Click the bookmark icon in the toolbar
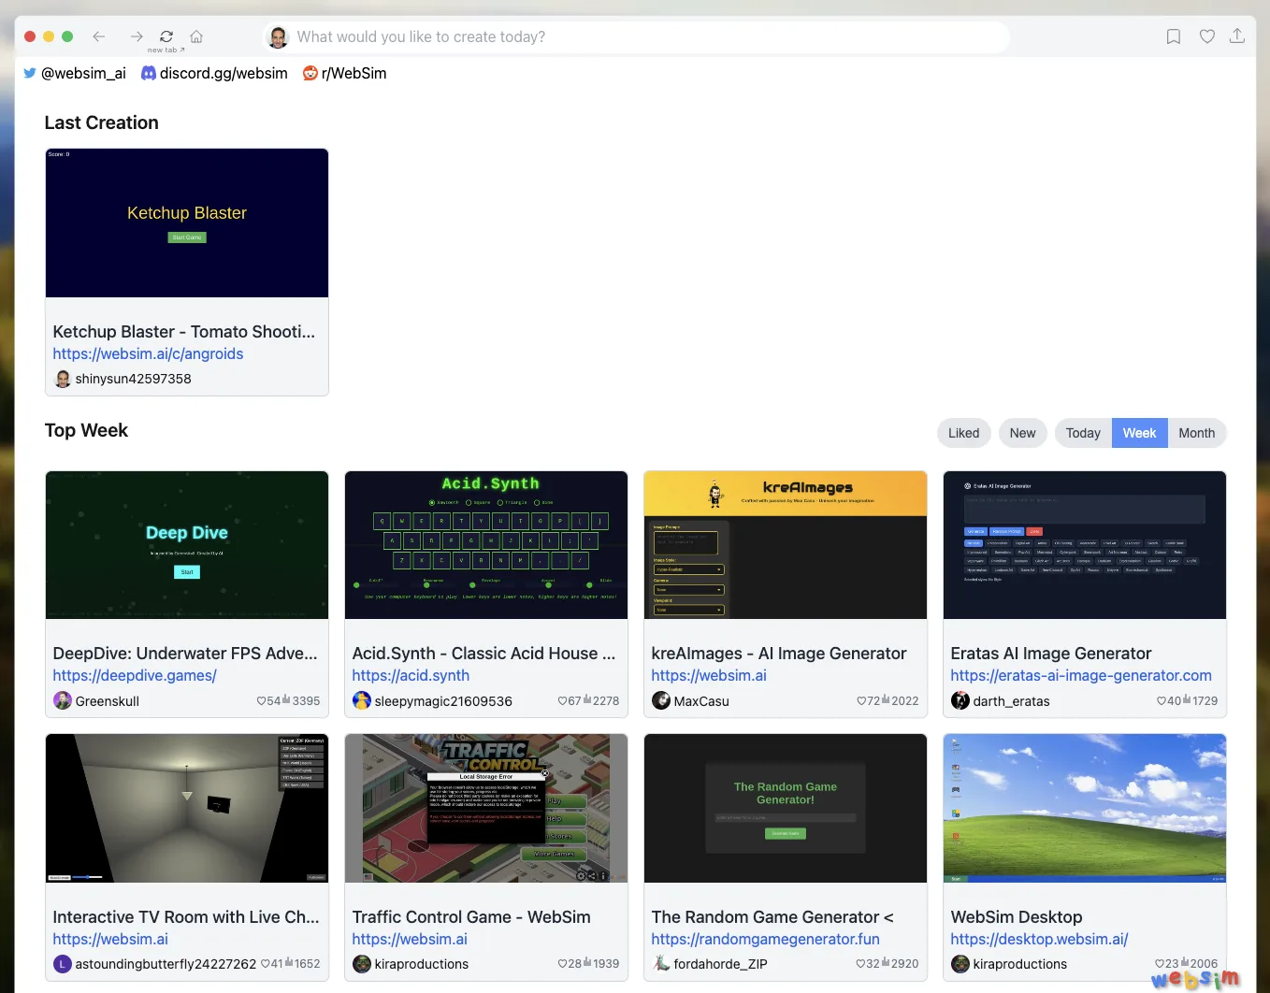 pyautogui.click(x=1174, y=36)
